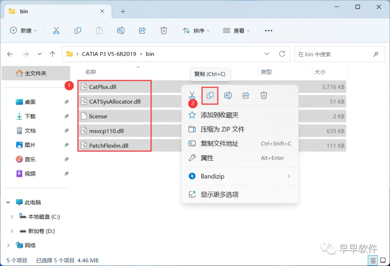Open the recent locations dropdown arrow
Image resolution: width=390 pixels, height=266 pixels.
point(39,54)
